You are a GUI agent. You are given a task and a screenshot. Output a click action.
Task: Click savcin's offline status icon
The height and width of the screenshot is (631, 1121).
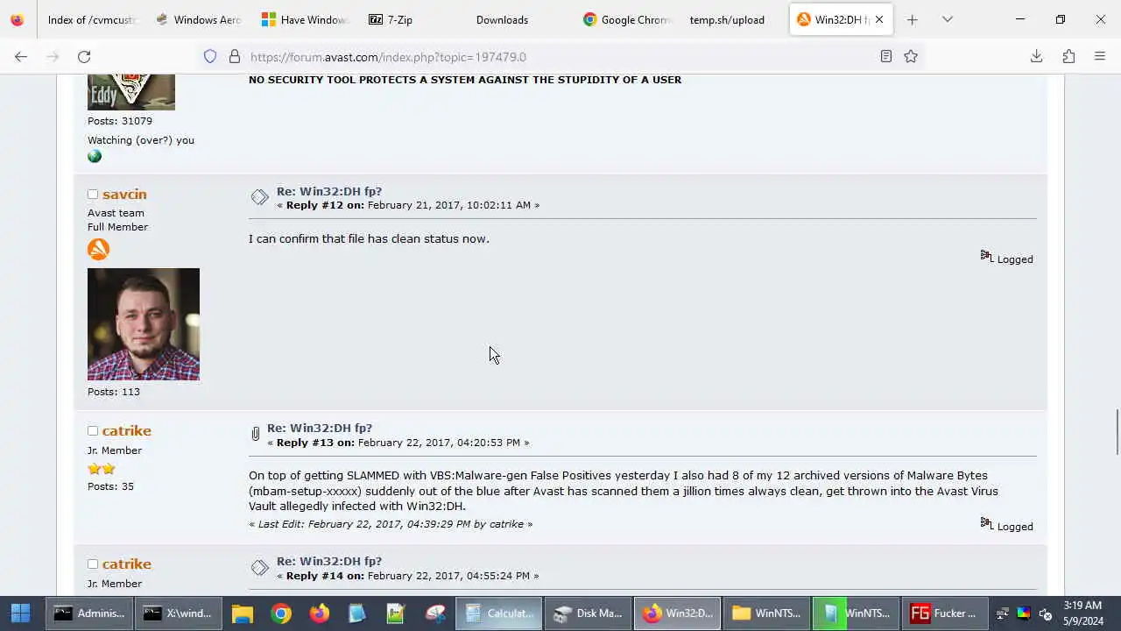click(92, 195)
